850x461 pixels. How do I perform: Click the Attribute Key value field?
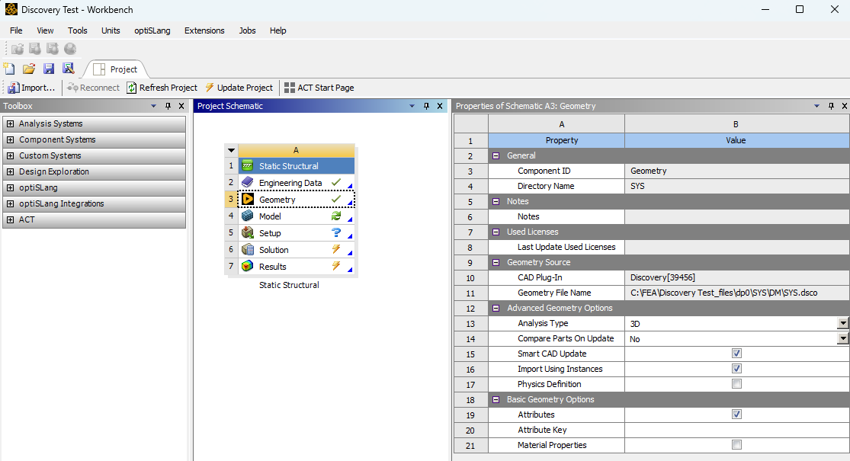point(737,430)
